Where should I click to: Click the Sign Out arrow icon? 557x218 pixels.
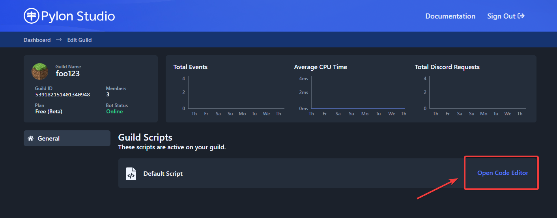521,16
